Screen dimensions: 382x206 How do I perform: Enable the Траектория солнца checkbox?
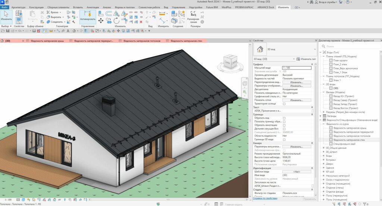coord(284,104)
